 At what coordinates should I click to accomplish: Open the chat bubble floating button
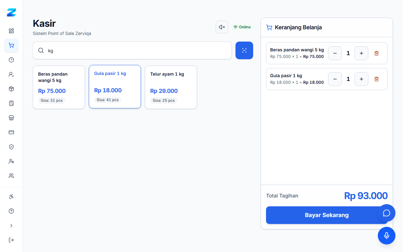(x=387, y=213)
